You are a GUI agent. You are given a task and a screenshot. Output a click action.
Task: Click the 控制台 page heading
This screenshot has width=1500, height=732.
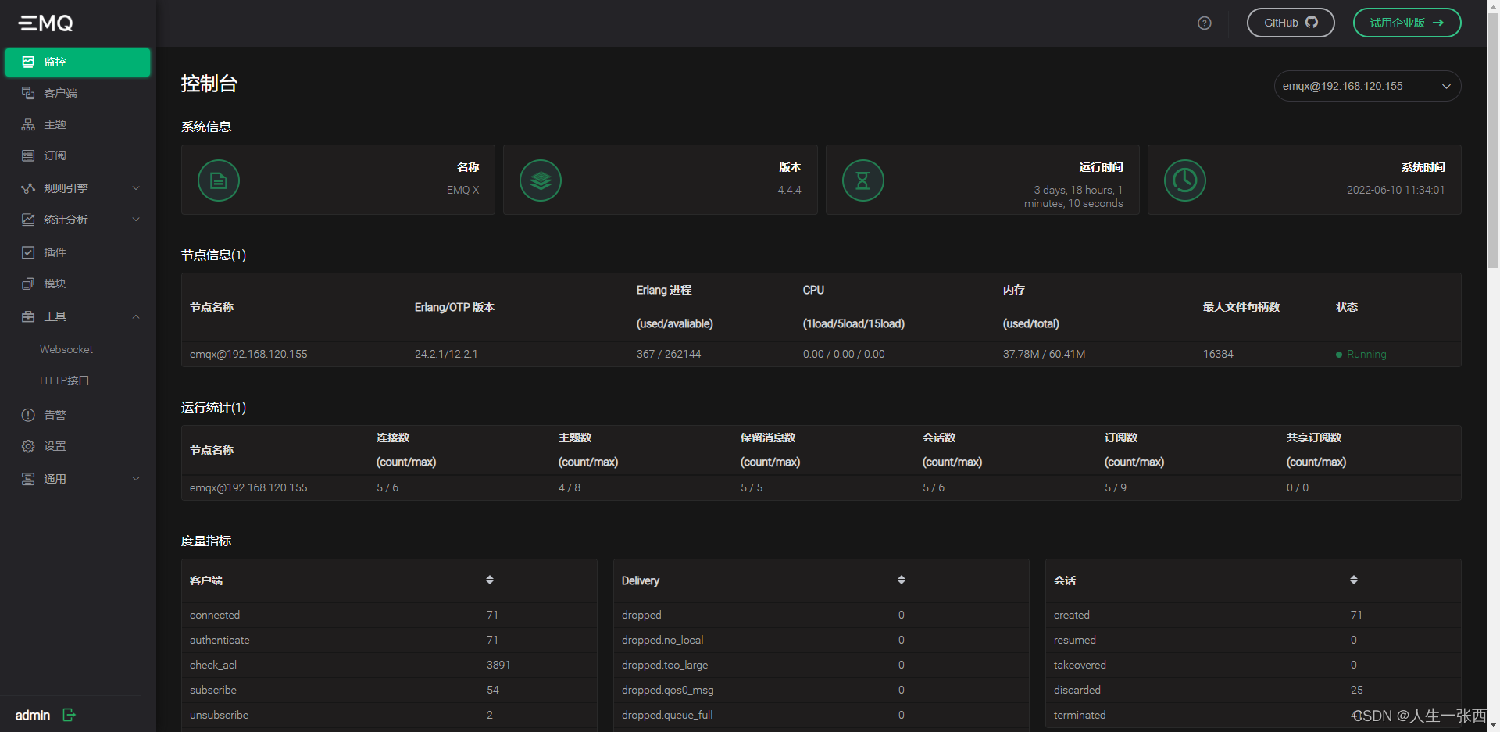[x=209, y=84]
